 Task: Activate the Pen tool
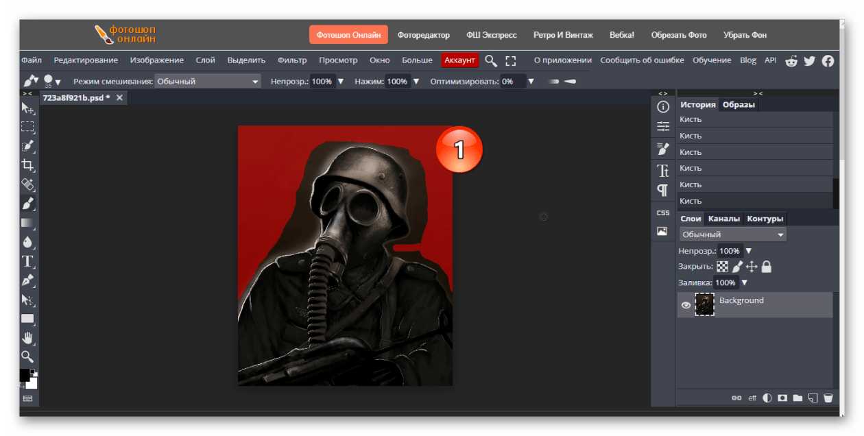27,280
